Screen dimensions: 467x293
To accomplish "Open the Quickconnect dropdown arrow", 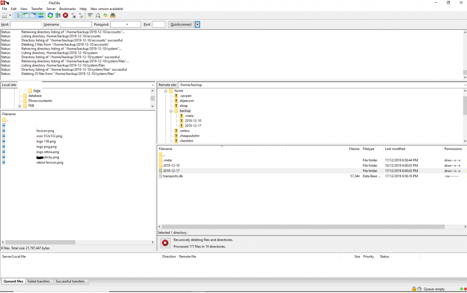I will point(197,24).
